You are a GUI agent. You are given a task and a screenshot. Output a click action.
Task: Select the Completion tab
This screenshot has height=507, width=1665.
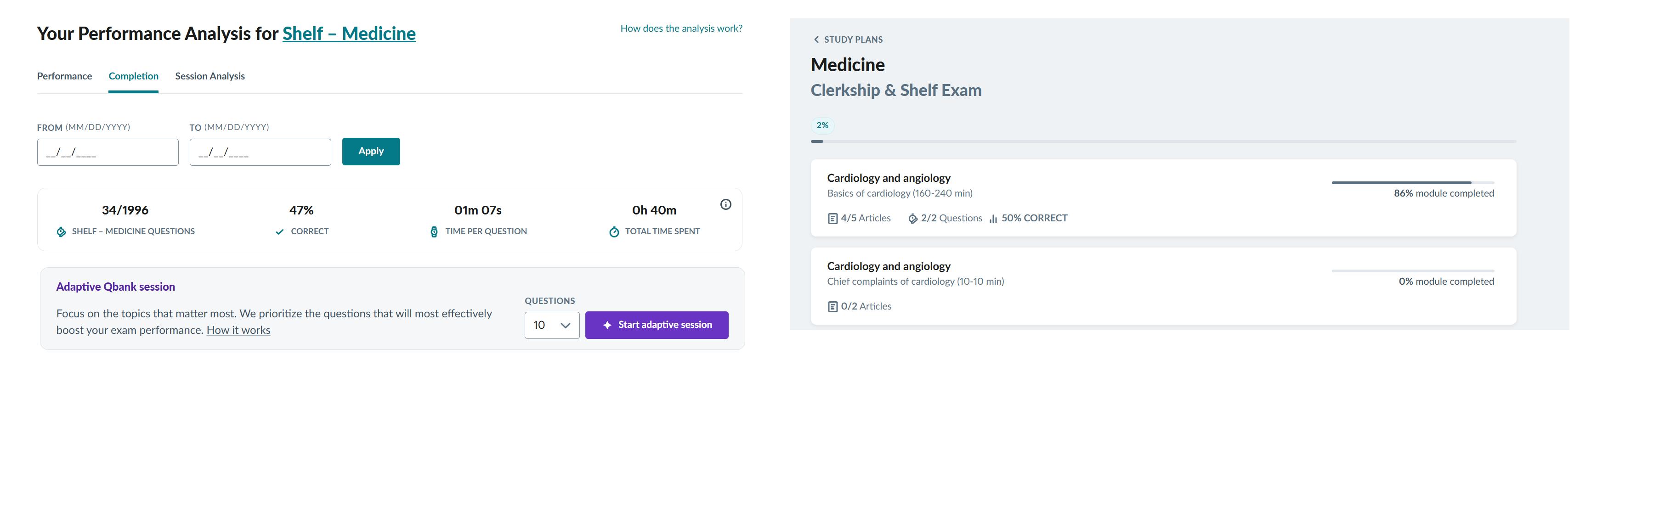(x=133, y=76)
